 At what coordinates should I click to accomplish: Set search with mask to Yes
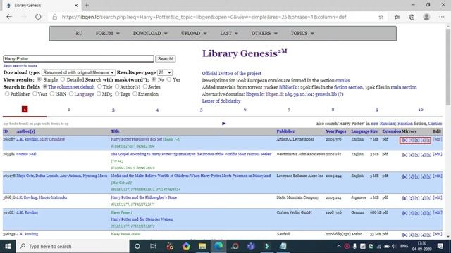click(x=169, y=79)
